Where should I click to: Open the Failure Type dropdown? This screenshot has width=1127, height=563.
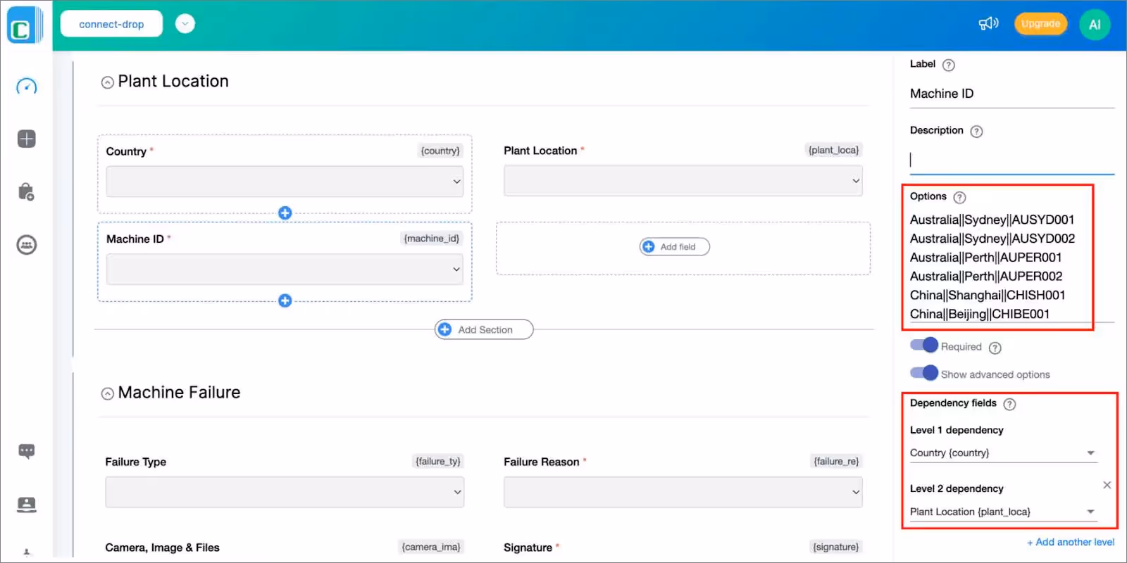(285, 492)
